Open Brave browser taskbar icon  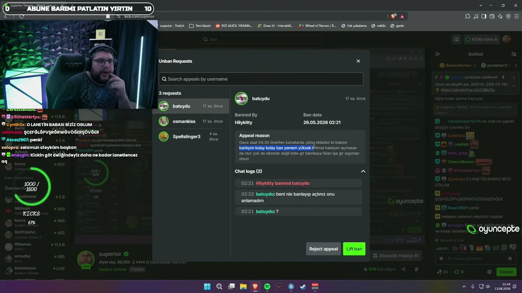[x=255, y=286]
